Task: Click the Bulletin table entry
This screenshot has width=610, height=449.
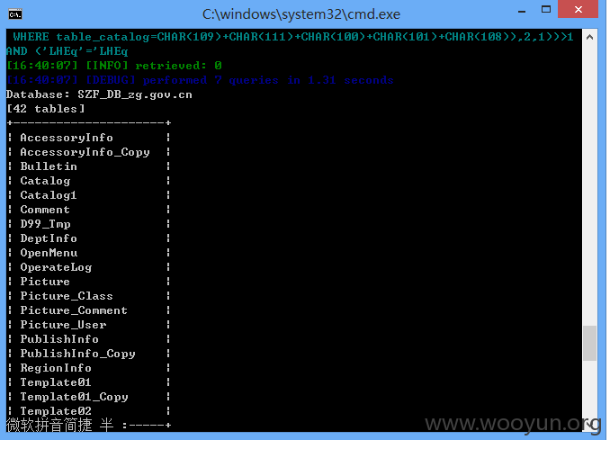Action: pos(49,166)
